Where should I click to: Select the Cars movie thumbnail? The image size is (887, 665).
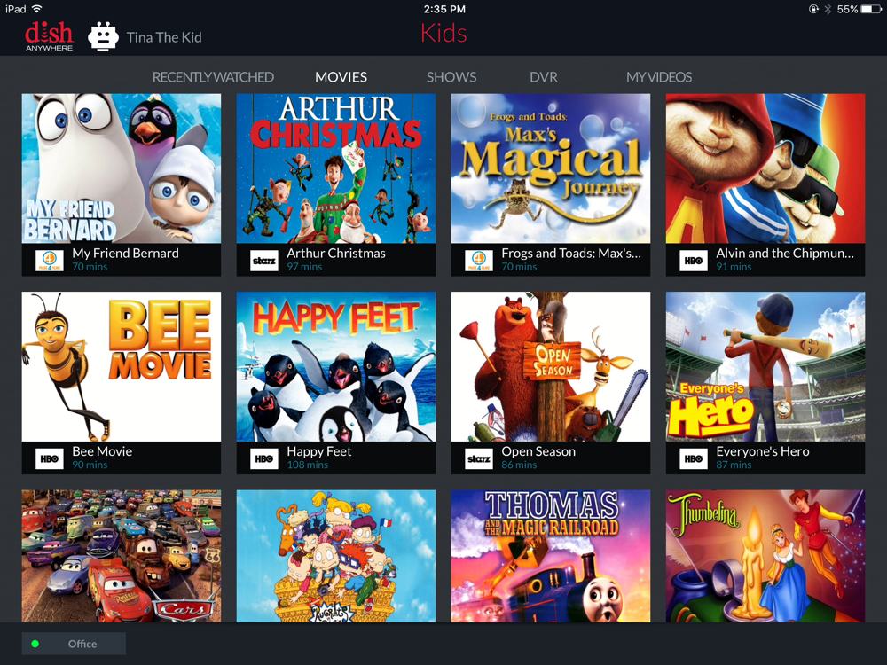tap(121, 556)
